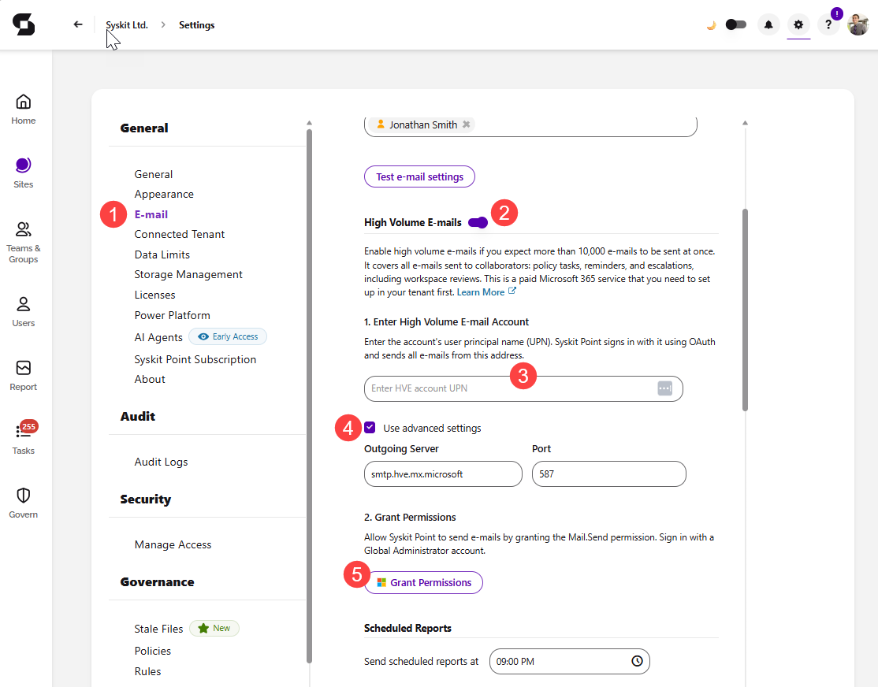Open Power Platform settings
878x687 pixels.
[x=172, y=315]
